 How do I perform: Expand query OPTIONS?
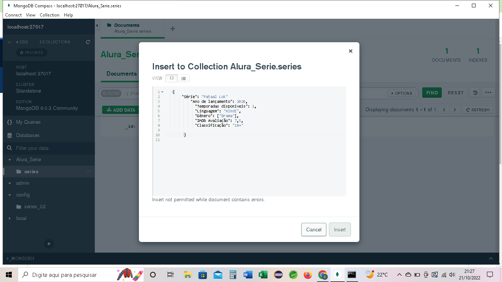point(402,93)
